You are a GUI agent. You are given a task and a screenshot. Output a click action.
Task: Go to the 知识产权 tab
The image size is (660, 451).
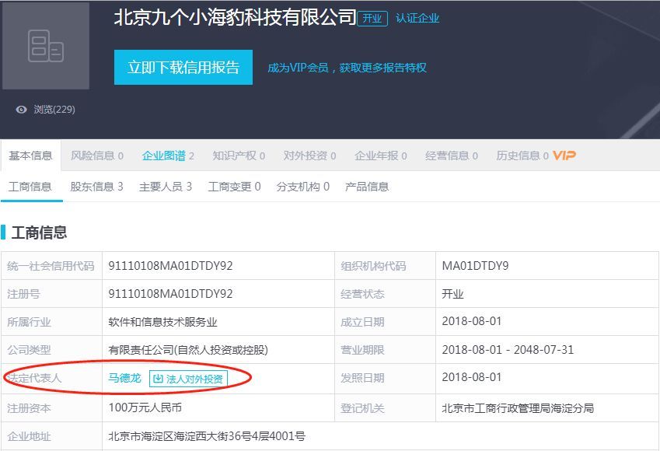pyautogui.click(x=239, y=156)
